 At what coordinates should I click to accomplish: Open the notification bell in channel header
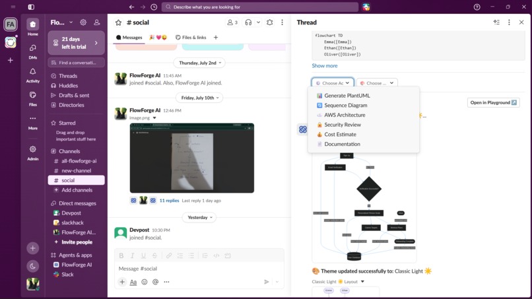pos(270,22)
